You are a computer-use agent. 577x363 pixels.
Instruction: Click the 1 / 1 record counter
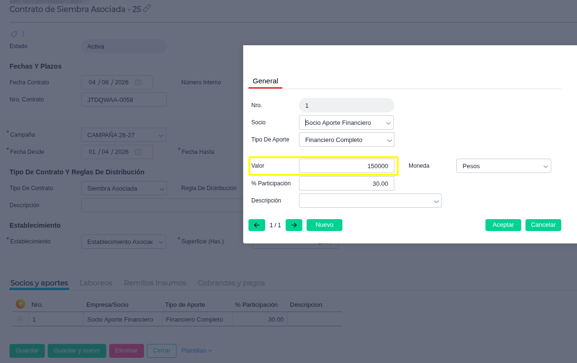point(275,225)
